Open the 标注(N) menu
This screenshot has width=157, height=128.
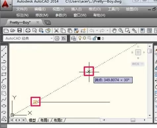pyautogui.click(x=23, y=15)
